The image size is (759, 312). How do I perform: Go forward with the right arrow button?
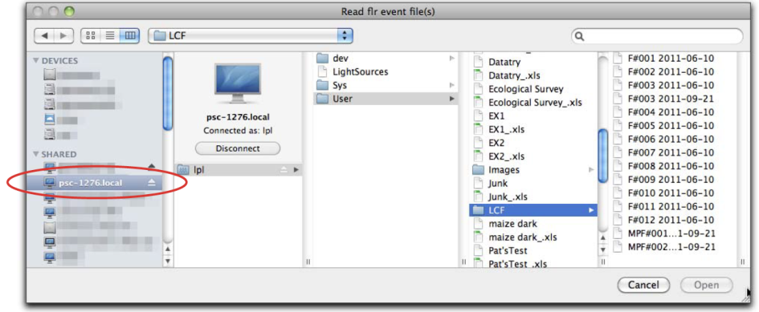[x=63, y=35]
